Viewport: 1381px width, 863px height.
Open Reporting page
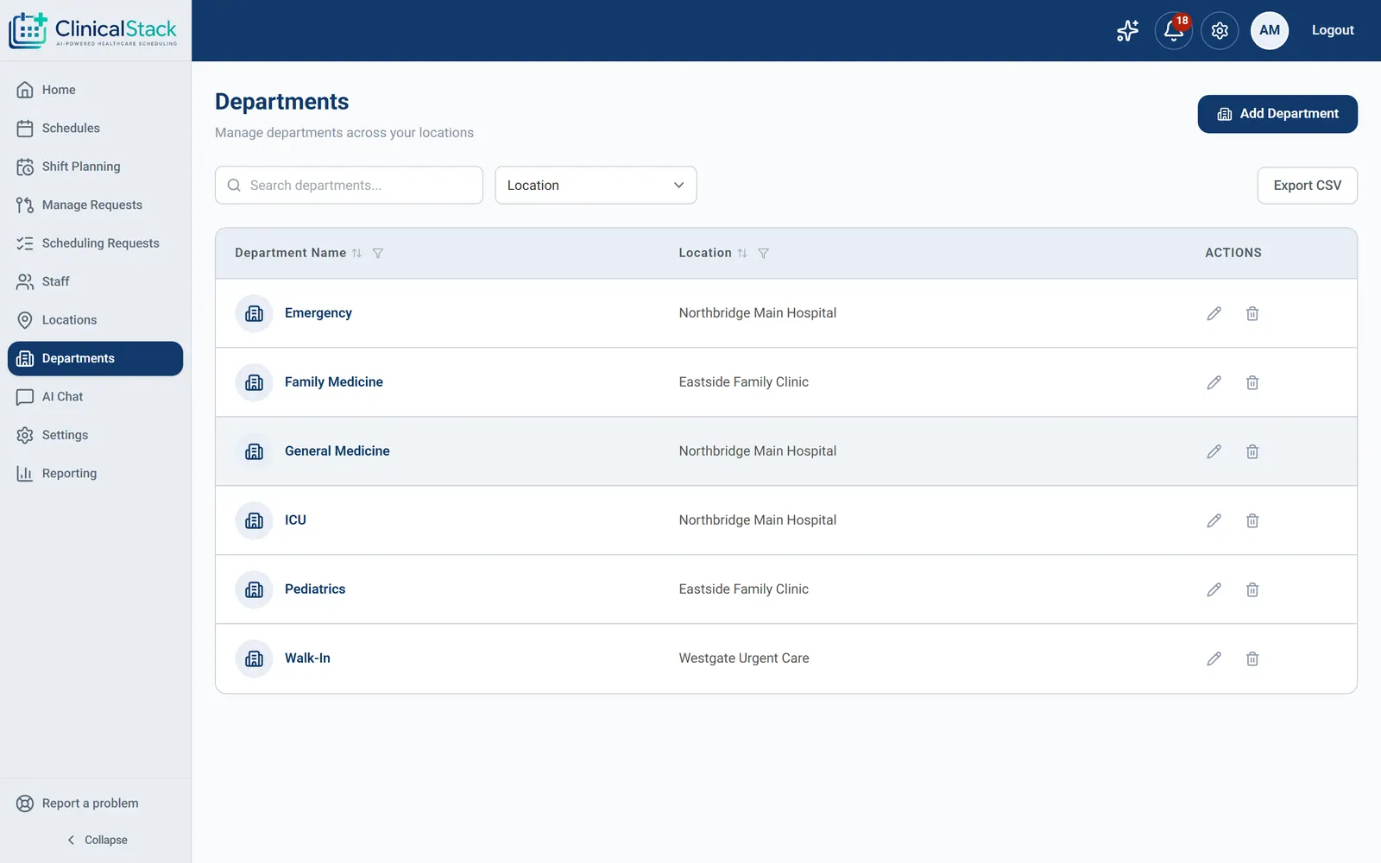95,474
